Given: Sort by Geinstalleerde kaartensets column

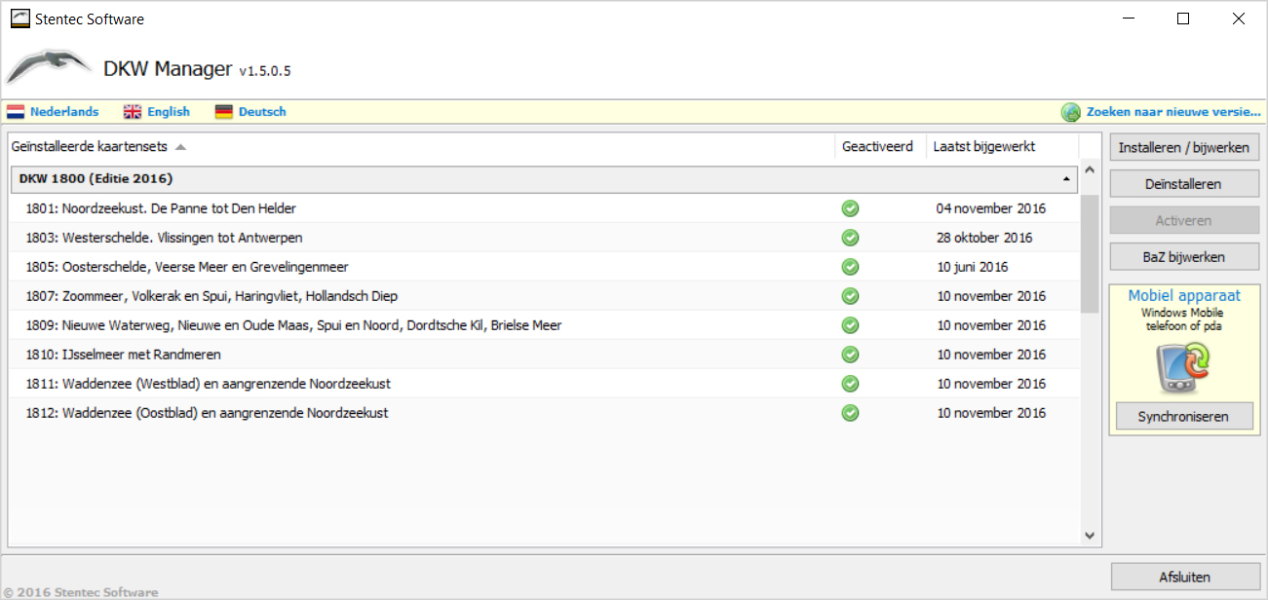Looking at the screenshot, I should coord(421,147).
